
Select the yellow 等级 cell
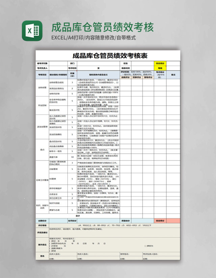160,68
